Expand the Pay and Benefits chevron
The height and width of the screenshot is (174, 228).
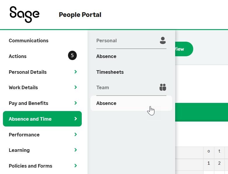(76, 103)
